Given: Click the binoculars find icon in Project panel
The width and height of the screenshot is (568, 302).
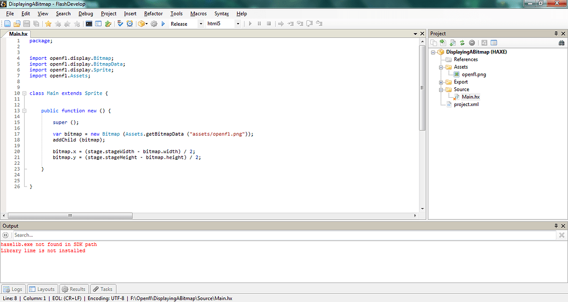Looking at the screenshot, I should (561, 43).
